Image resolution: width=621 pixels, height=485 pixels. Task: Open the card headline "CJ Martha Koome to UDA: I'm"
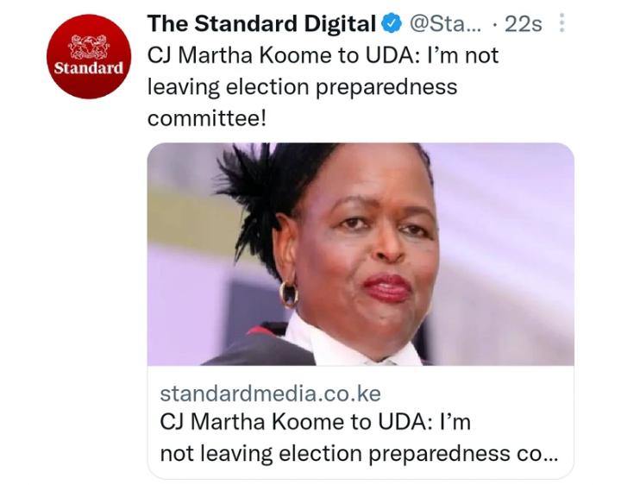[x=316, y=422]
